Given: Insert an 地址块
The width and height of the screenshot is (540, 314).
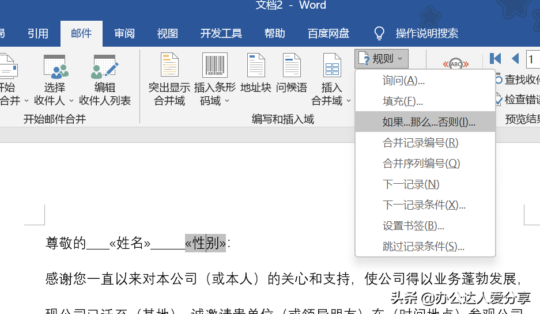Looking at the screenshot, I should click(255, 74).
